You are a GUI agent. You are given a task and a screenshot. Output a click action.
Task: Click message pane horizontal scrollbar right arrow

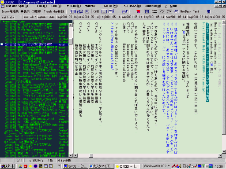[220, 155]
